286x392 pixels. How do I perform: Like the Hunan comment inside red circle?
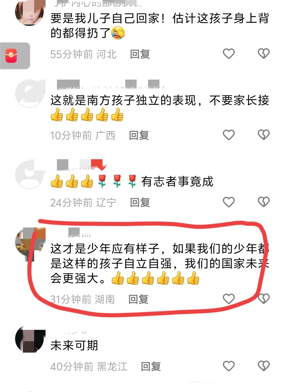[x=229, y=299]
